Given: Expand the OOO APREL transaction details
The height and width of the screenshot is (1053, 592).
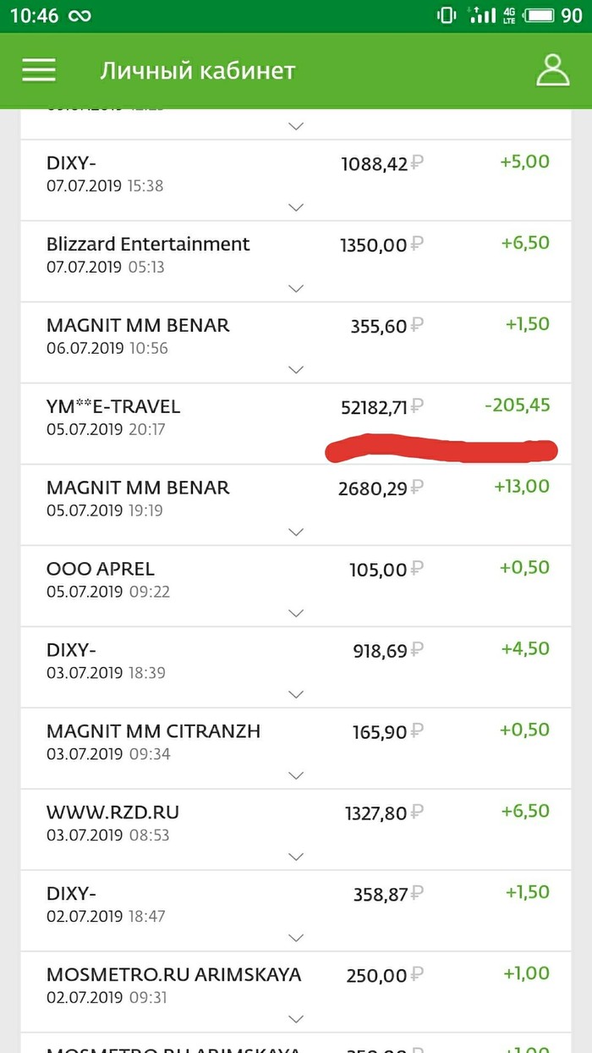Looking at the screenshot, I should point(296,613).
